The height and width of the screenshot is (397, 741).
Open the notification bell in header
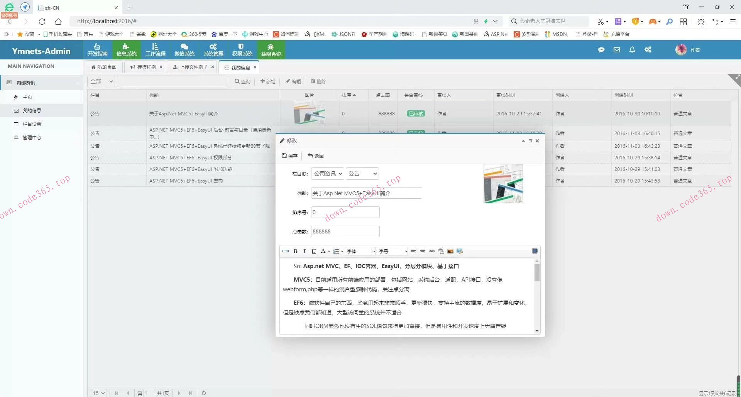(x=632, y=50)
